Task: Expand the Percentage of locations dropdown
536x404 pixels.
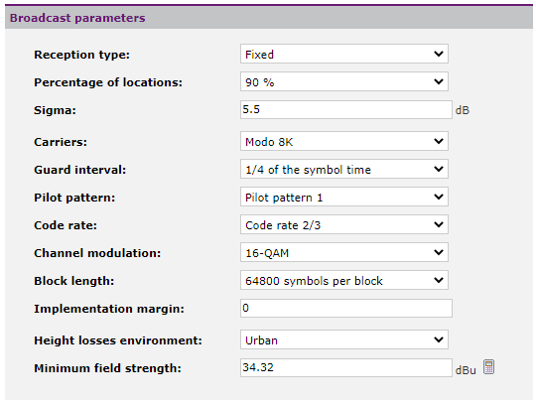Action: point(344,81)
